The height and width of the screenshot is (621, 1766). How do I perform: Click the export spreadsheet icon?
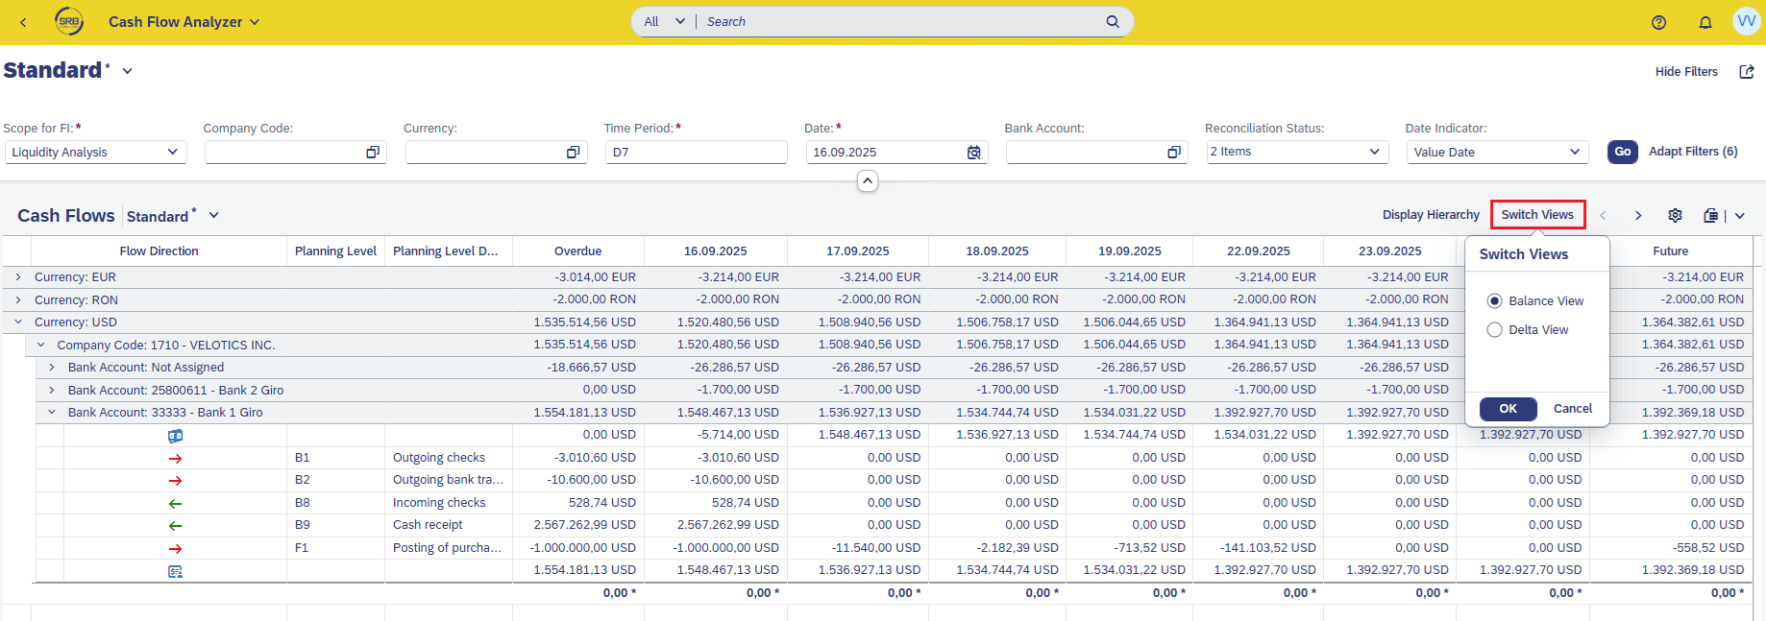(1710, 216)
